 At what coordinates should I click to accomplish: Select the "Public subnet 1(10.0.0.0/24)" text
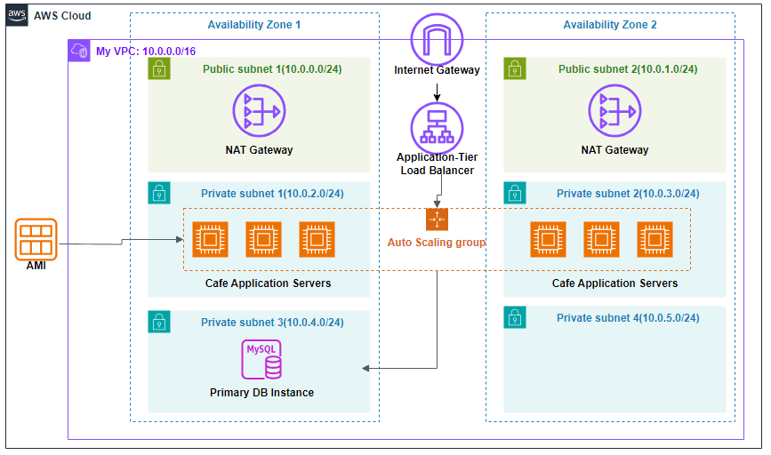click(x=272, y=69)
